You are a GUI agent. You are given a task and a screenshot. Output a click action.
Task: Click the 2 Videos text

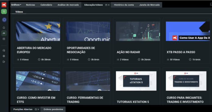124,60
